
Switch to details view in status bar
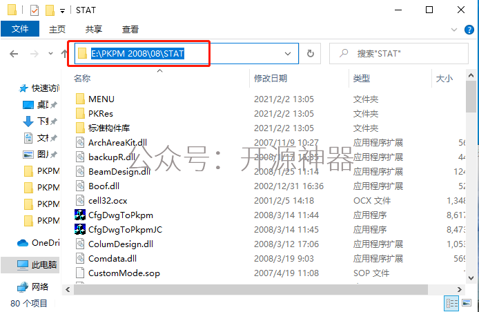tap(452, 303)
